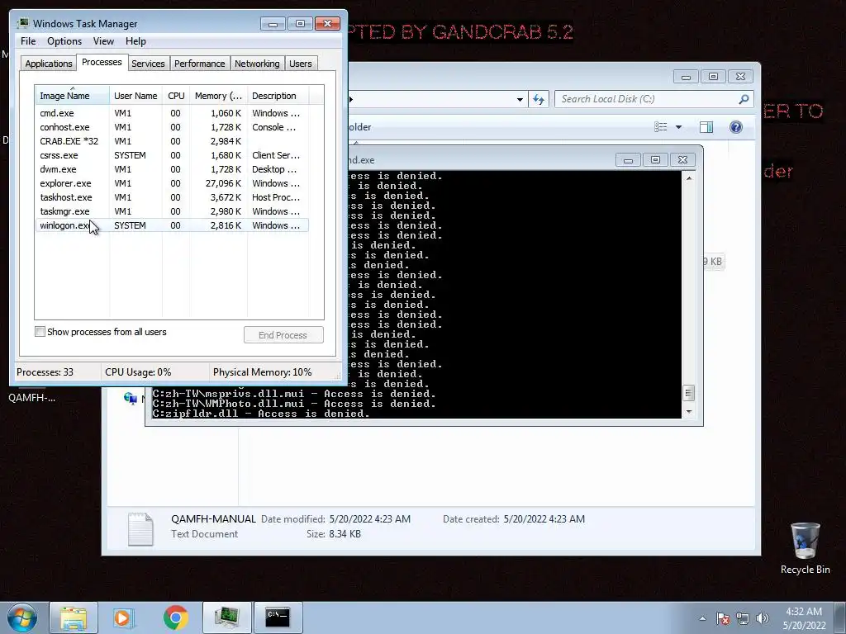Click the Processes: 33 status entry
846x634 pixels.
[x=45, y=372]
